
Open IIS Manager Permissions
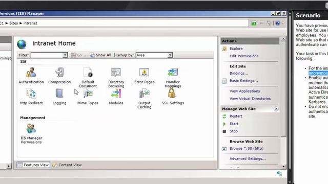(x=31, y=133)
